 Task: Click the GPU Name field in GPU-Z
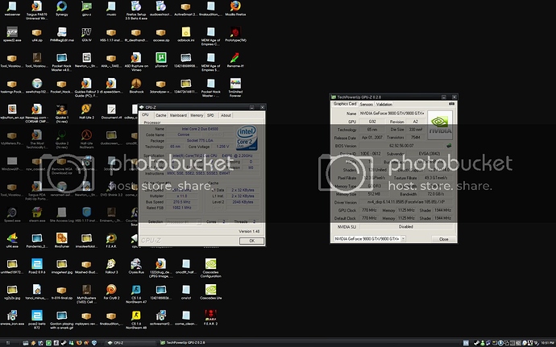tap(392, 113)
